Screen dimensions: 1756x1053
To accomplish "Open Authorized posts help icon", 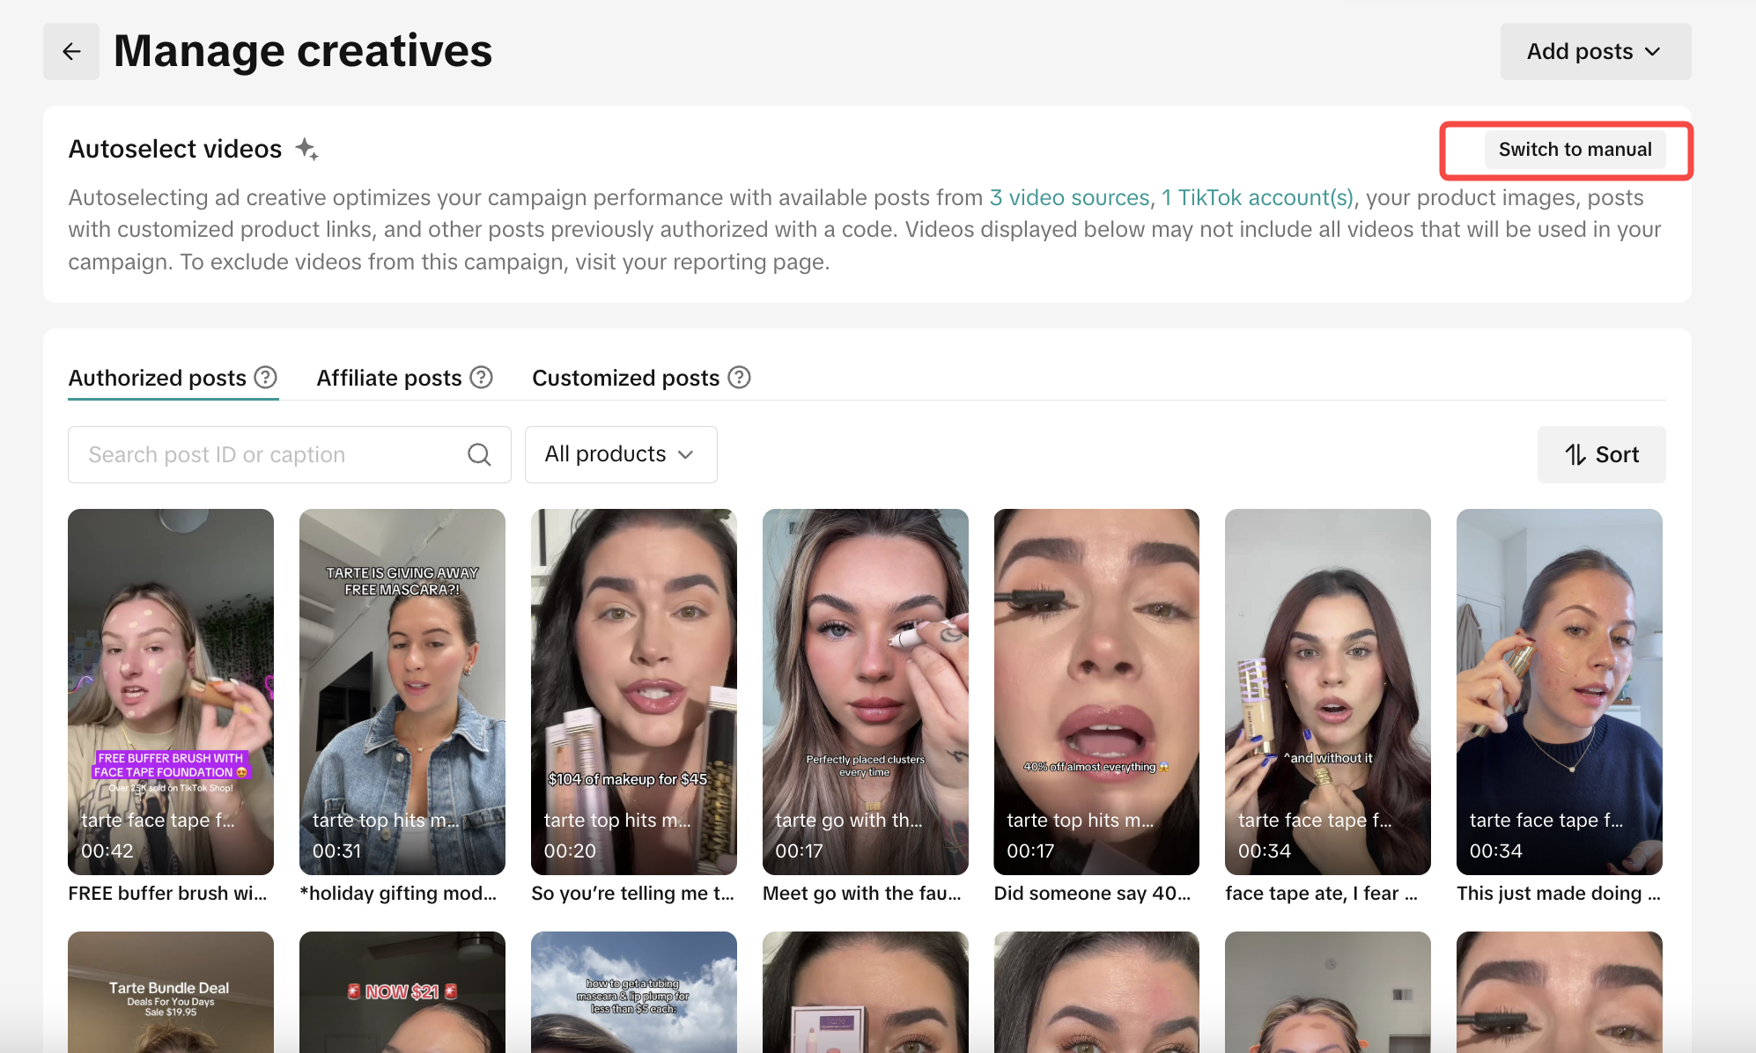I will click(265, 378).
